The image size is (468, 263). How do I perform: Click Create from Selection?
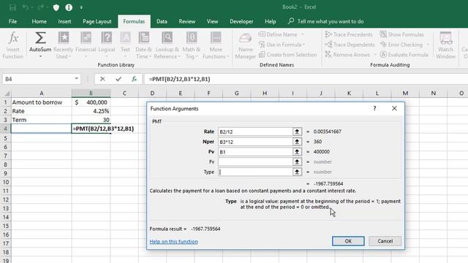click(287, 55)
